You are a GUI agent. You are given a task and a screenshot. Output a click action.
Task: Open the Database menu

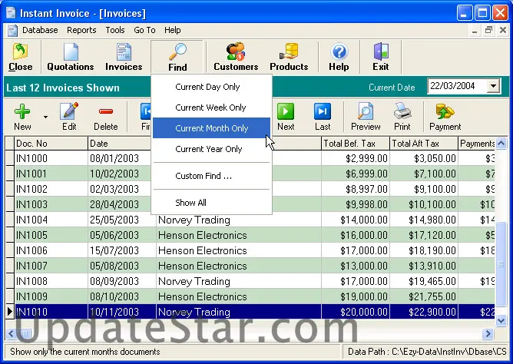pyautogui.click(x=40, y=30)
